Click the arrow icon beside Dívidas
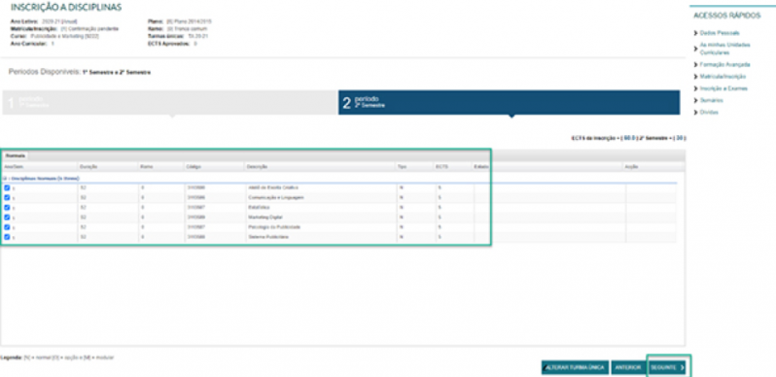Image resolution: width=776 pixels, height=377 pixels. pos(696,113)
